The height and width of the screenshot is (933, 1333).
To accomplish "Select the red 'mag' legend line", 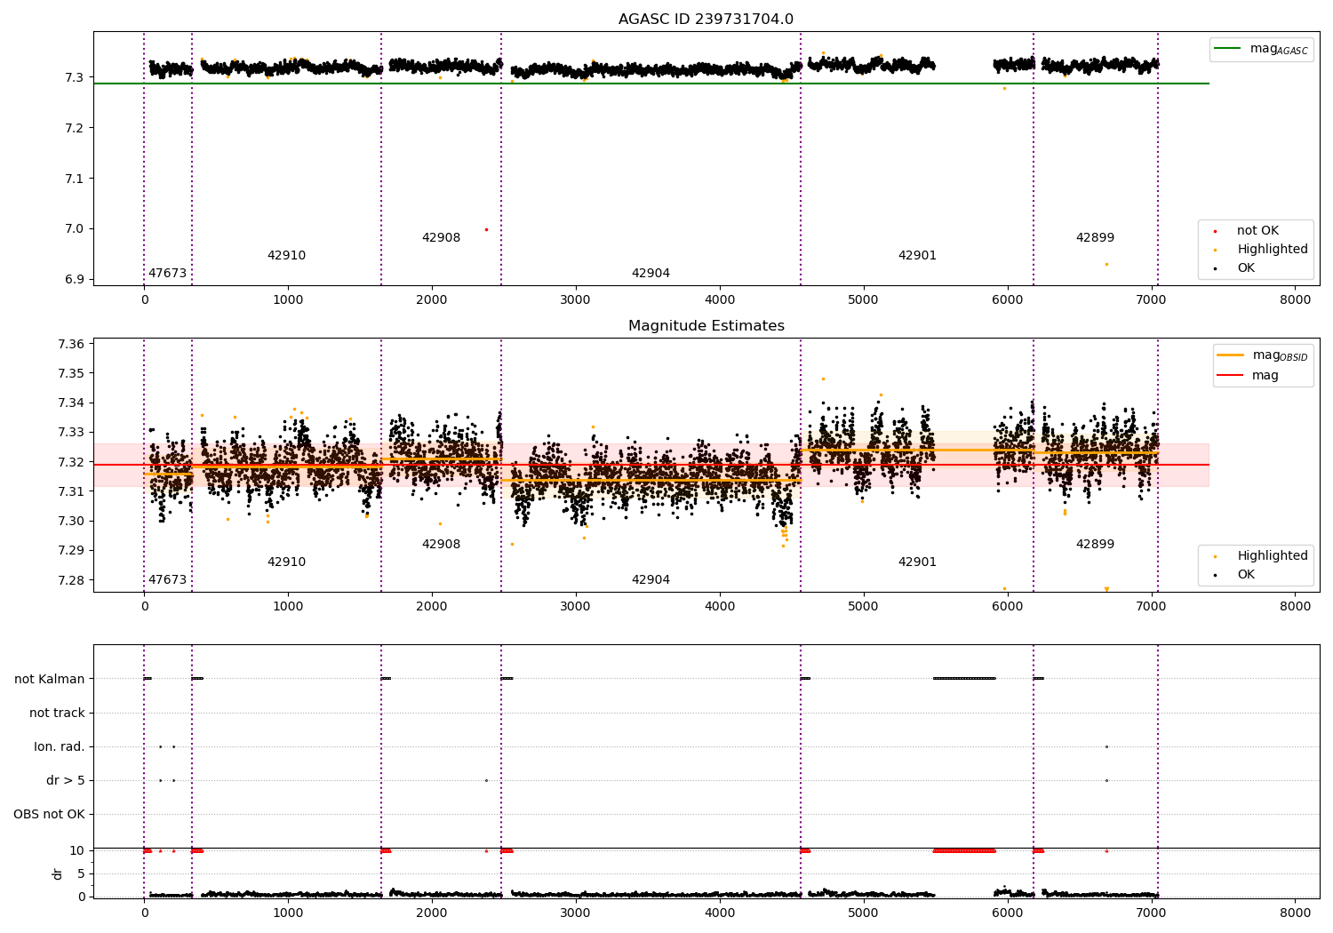I will (1231, 375).
